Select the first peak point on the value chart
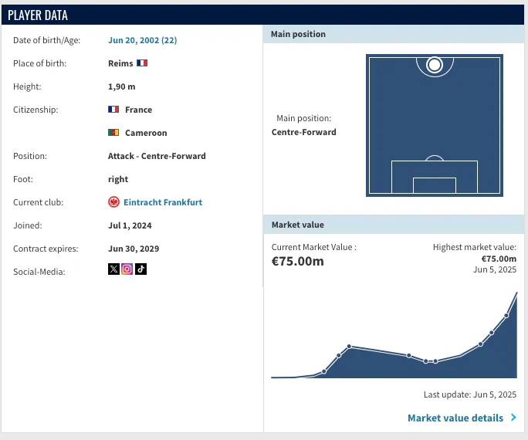Screen dimensions: 528x440 click(350, 347)
